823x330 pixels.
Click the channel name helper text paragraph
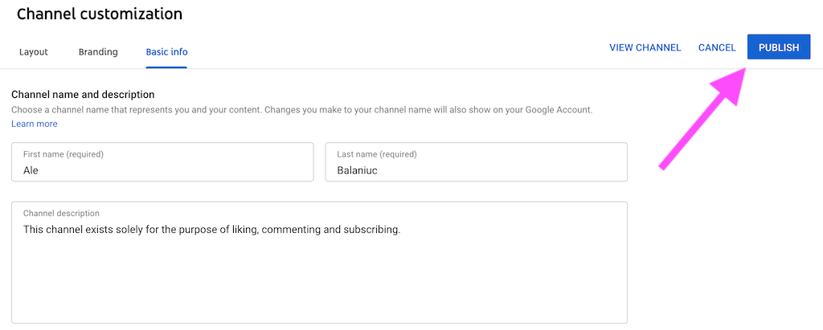(302, 110)
